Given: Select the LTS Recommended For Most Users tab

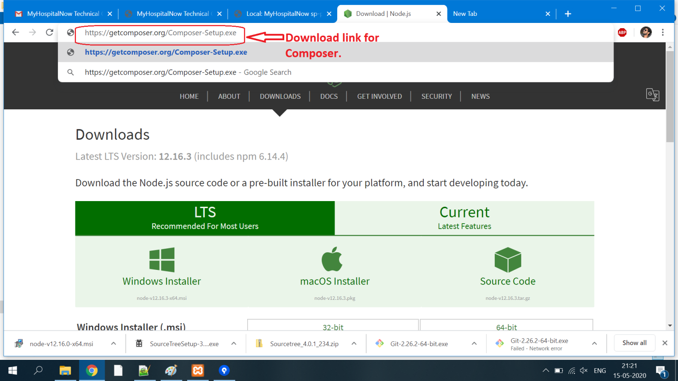Looking at the screenshot, I should coord(205,218).
